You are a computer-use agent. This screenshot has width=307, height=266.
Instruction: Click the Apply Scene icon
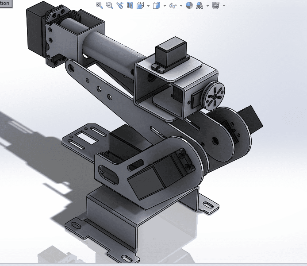click(200, 5)
